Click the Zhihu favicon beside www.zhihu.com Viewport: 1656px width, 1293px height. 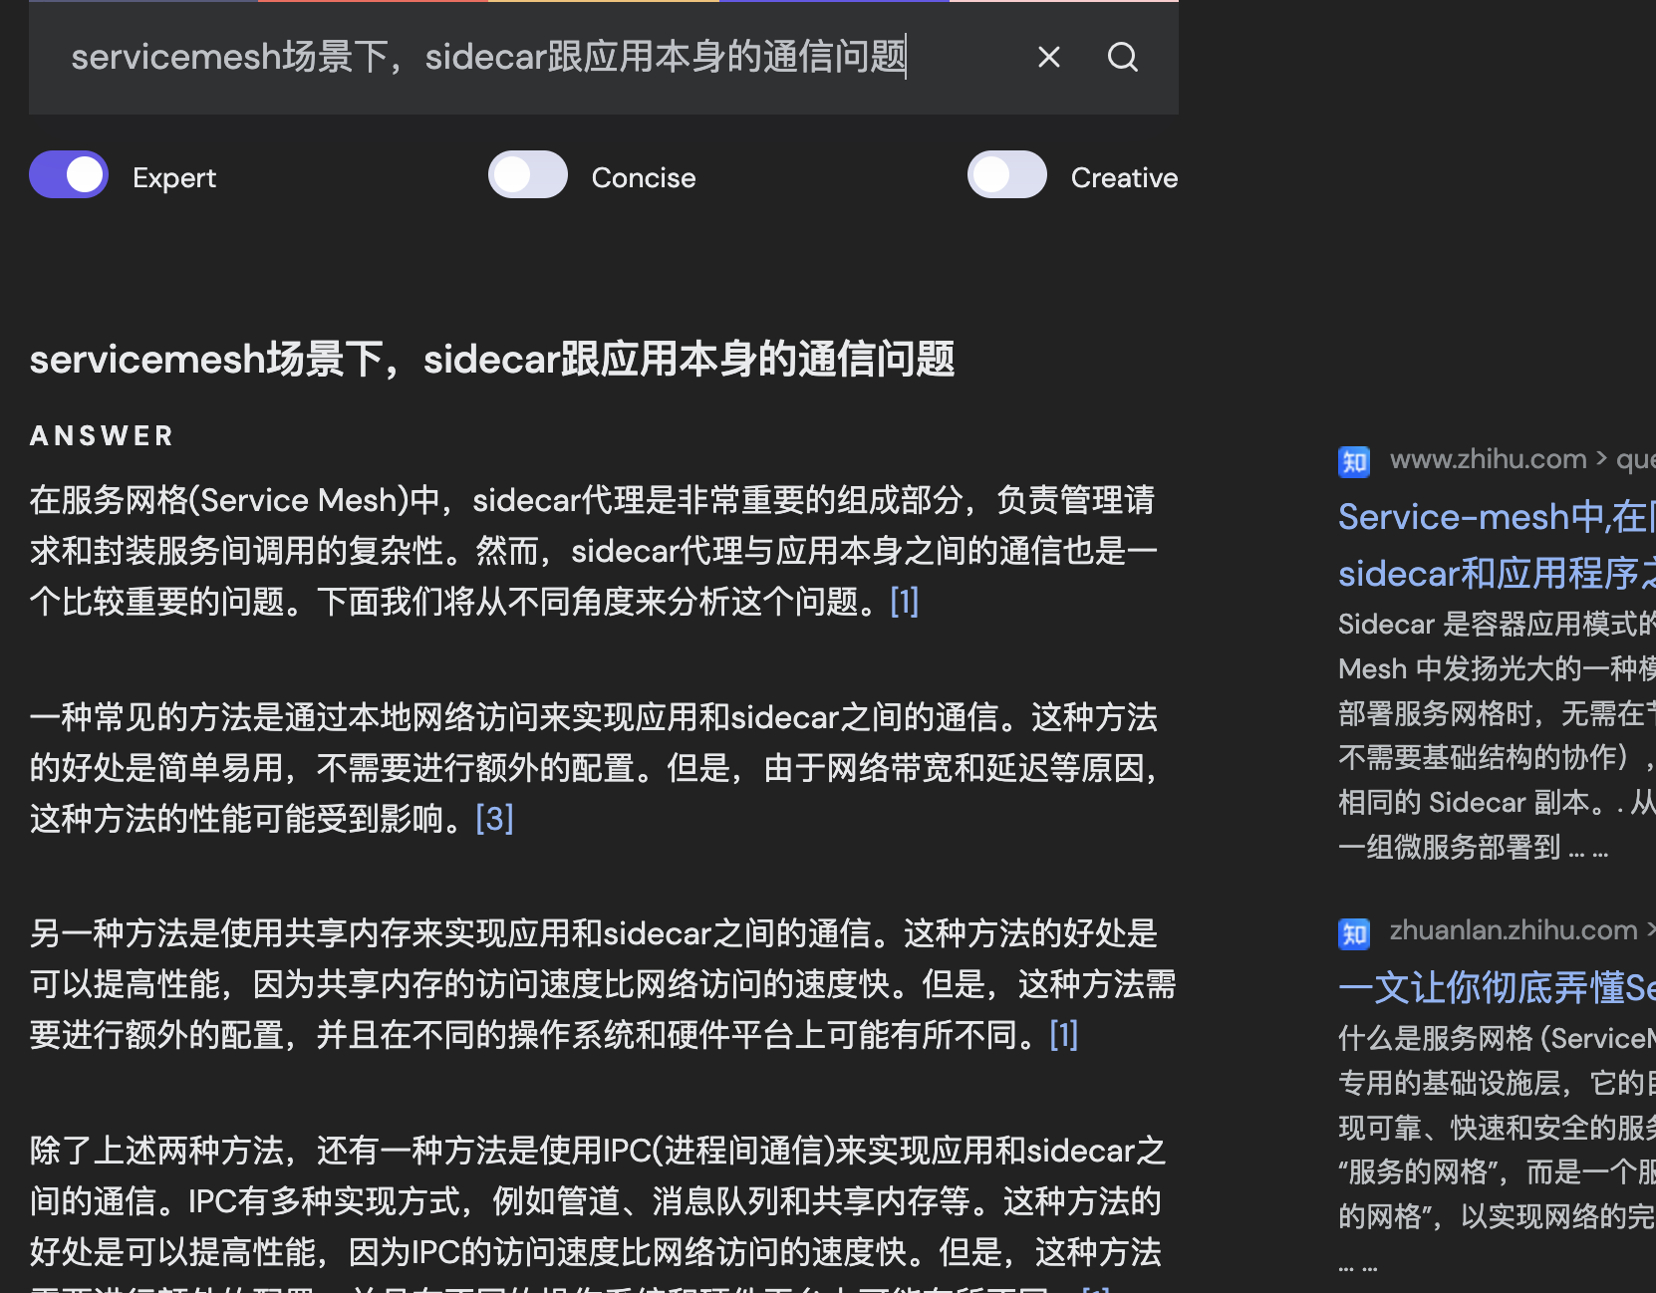1354,461
